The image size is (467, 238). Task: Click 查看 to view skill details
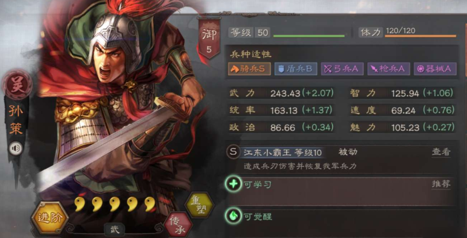[441, 152]
